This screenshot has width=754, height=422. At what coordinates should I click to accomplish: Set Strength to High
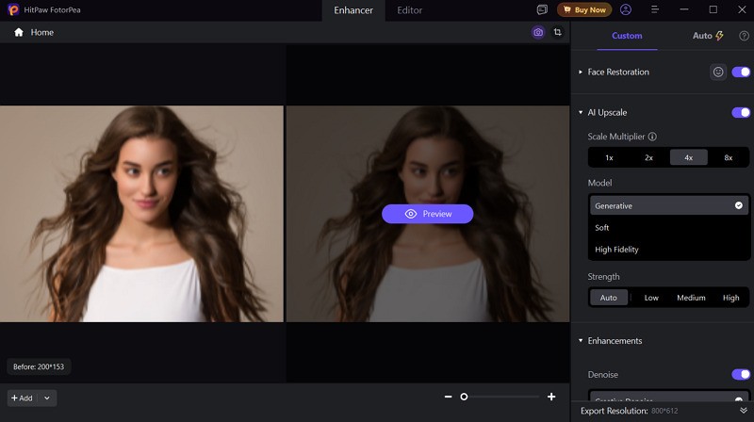731,298
